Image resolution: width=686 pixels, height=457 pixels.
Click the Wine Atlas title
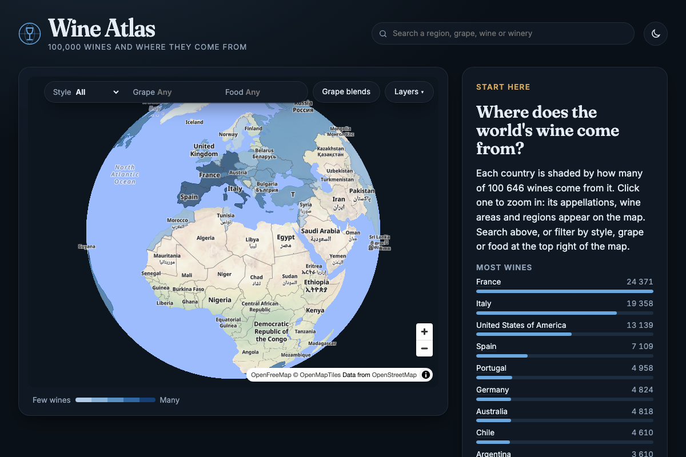(102, 29)
